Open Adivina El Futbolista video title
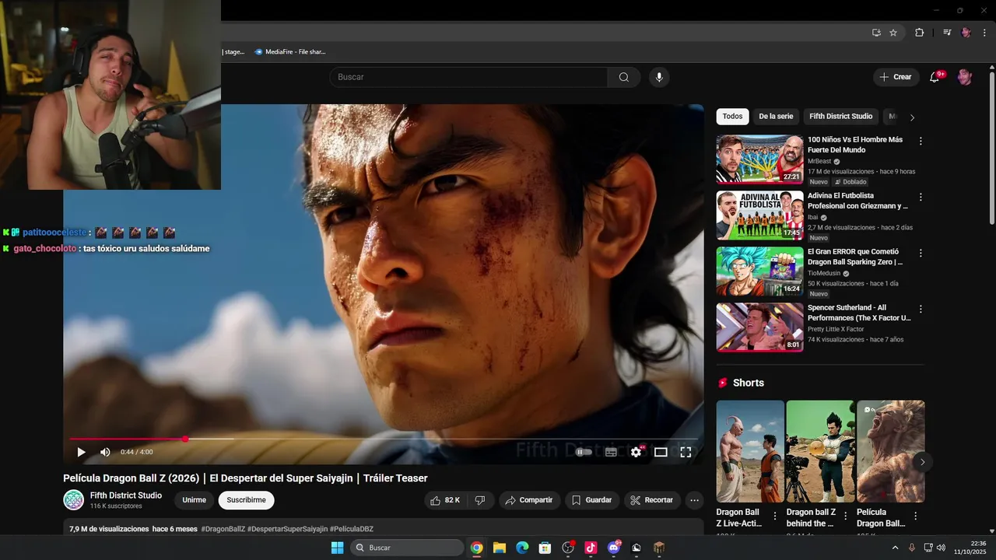 857,201
